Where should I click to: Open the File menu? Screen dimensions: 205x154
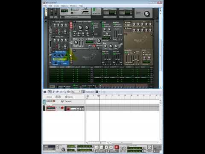click(x=45, y=6)
